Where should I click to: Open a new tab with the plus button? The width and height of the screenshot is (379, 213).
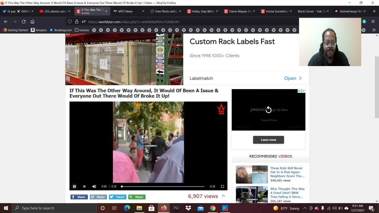(x=374, y=11)
